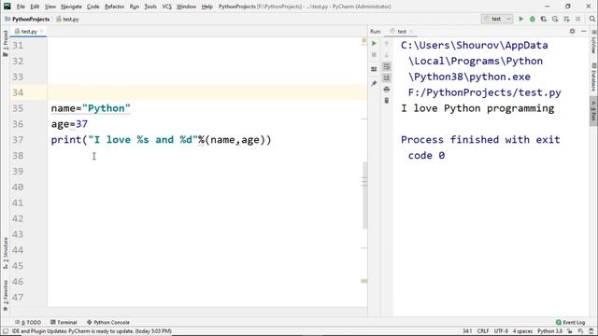Click the green Debug bug icon
598x336 pixels.
(x=533, y=19)
